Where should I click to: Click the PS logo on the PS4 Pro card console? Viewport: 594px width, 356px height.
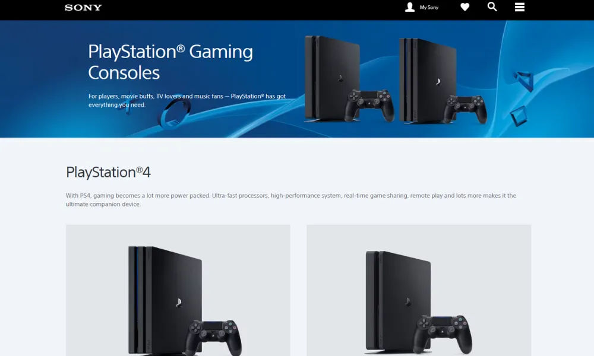178,303
